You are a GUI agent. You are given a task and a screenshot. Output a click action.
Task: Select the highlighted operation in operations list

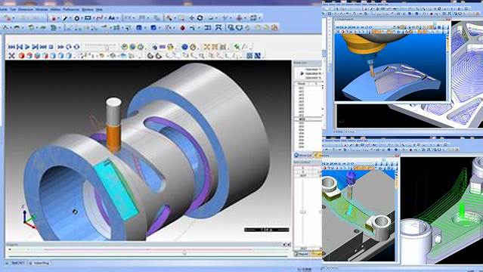pyautogui.click(x=311, y=73)
